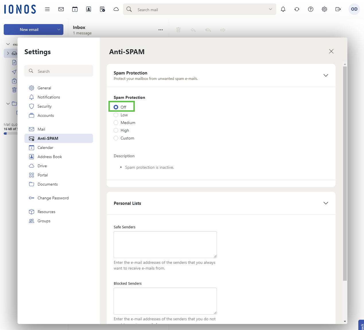Open the calendar icon in top bar
364x330 pixels.
pyautogui.click(x=75, y=9)
